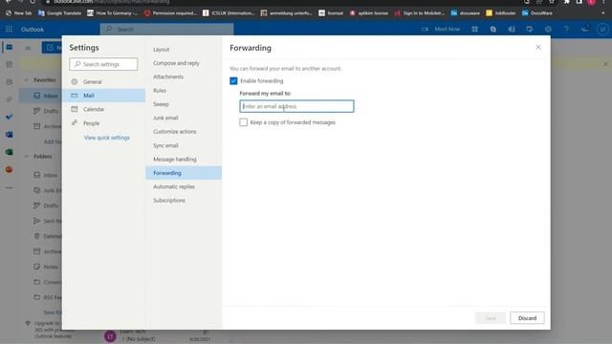
Task: Open the feedback megaphone icon
Action: pyautogui.click(x=584, y=30)
